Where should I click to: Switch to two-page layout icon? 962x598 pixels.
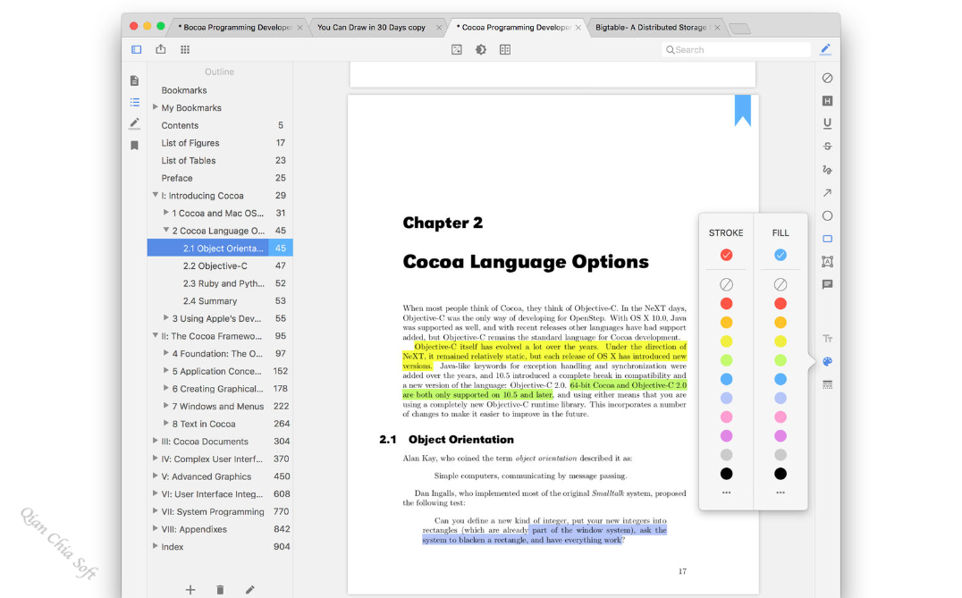click(505, 50)
